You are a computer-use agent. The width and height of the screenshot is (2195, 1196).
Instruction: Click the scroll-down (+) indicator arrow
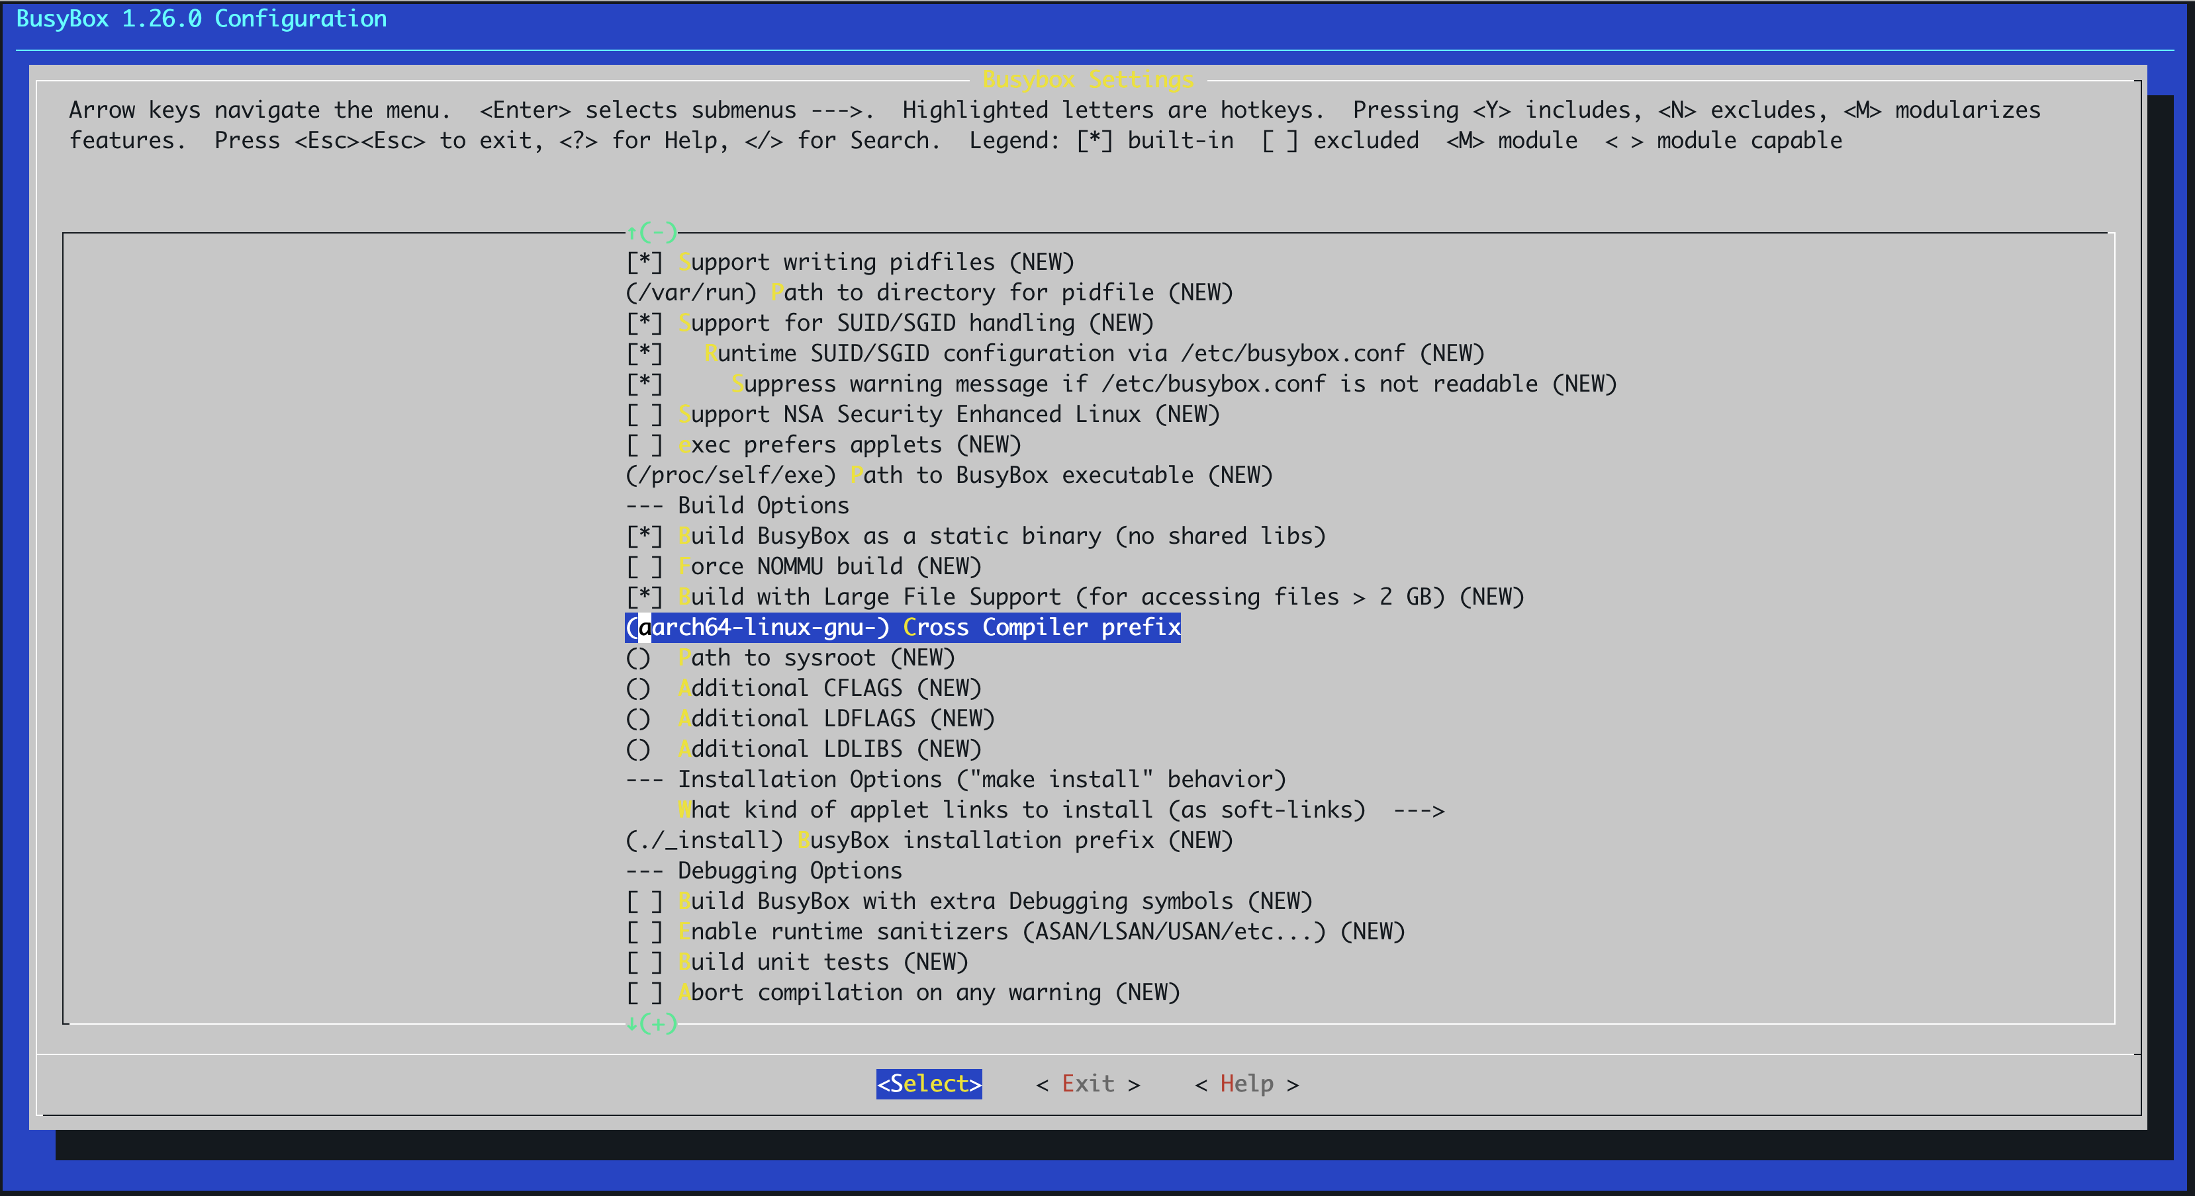click(652, 1023)
